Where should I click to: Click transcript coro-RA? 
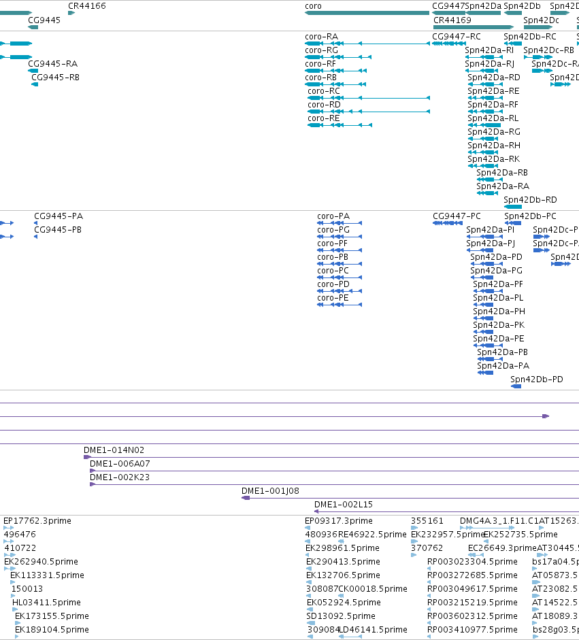[321, 36]
